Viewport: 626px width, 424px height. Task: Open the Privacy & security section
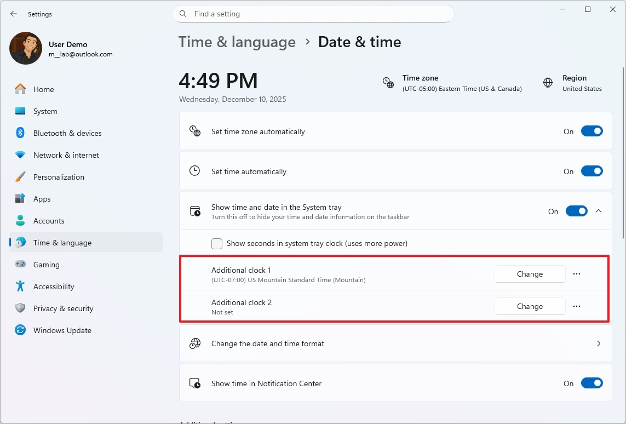[x=62, y=308]
